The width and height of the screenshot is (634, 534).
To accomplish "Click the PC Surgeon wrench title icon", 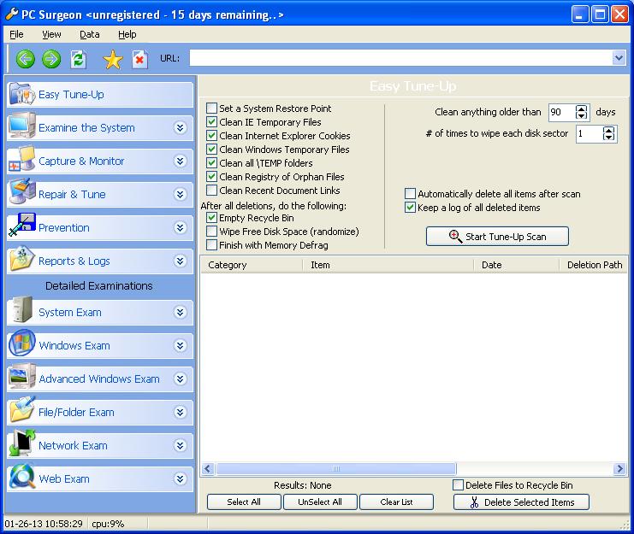I will pyautogui.click(x=11, y=15).
